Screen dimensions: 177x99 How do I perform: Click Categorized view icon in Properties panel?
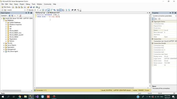pos(153,19)
